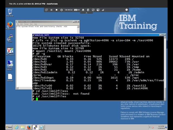Select the Mozilla Firefox desktop shortcut
Image resolution: width=173 pixels, height=130 pixels.
point(10,26)
